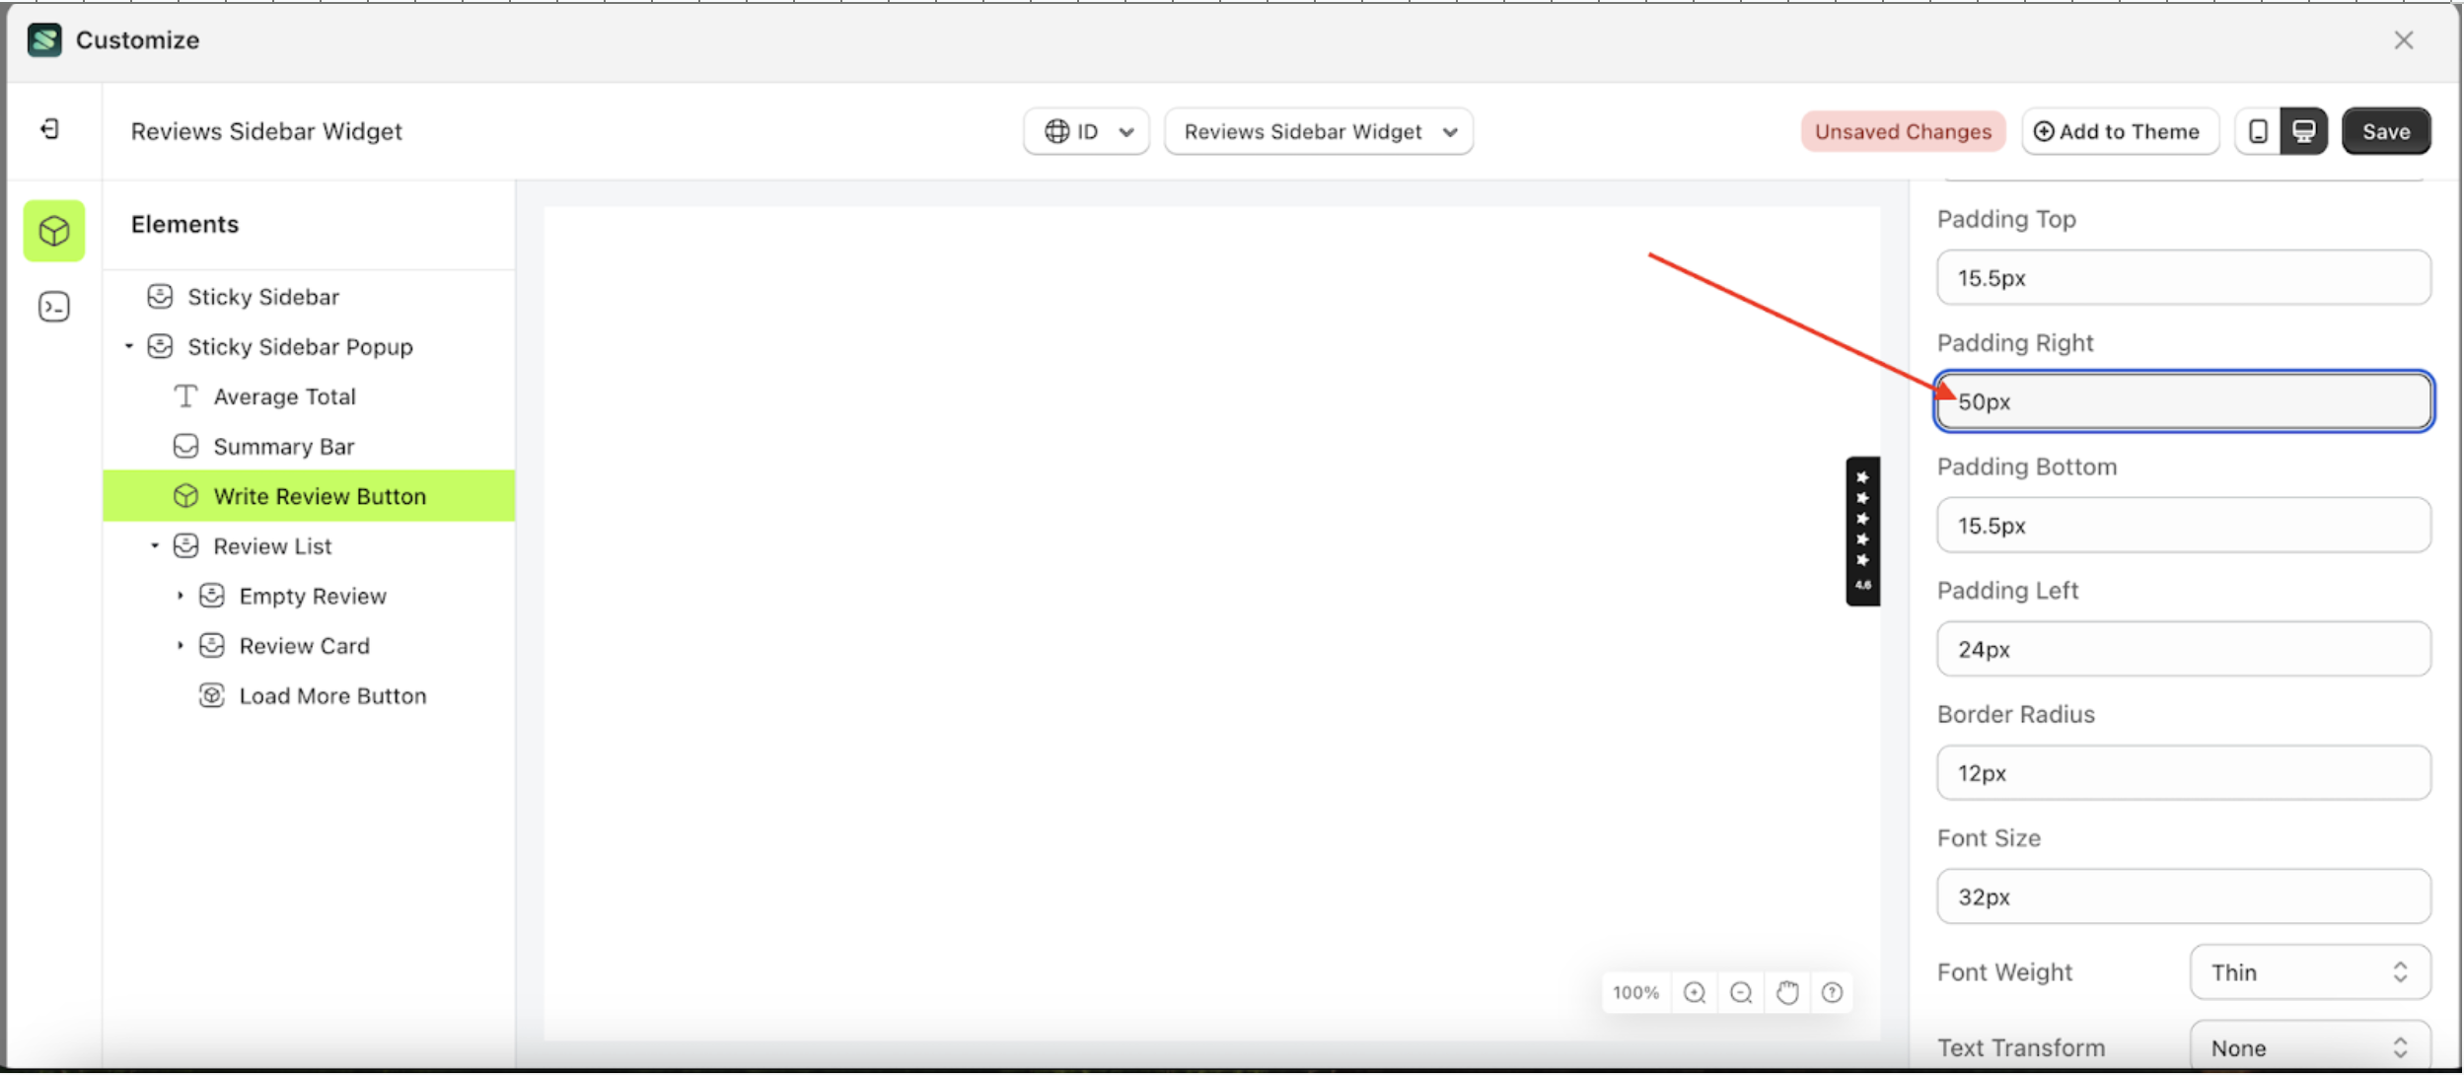This screenshot has width=2464, height=1075.
Task: Open the Reviews Sidebar Widget dropdown
Action: point(1318,130)
